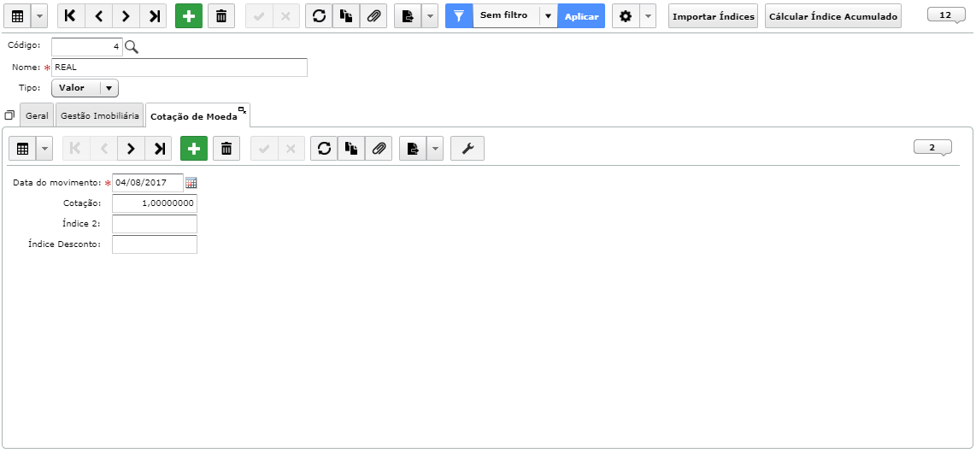Screen dimensions: 976x453
Task: Open export dropdown arrow in main toolbar
Action: pos(430,17)
